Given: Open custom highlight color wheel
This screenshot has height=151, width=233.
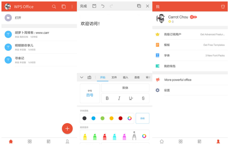Looking at the screenshot, I should 144,136.
